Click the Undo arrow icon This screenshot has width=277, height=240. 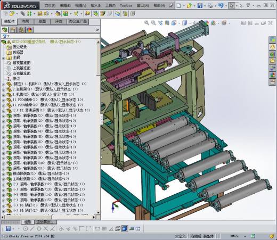tap(221, 6)
